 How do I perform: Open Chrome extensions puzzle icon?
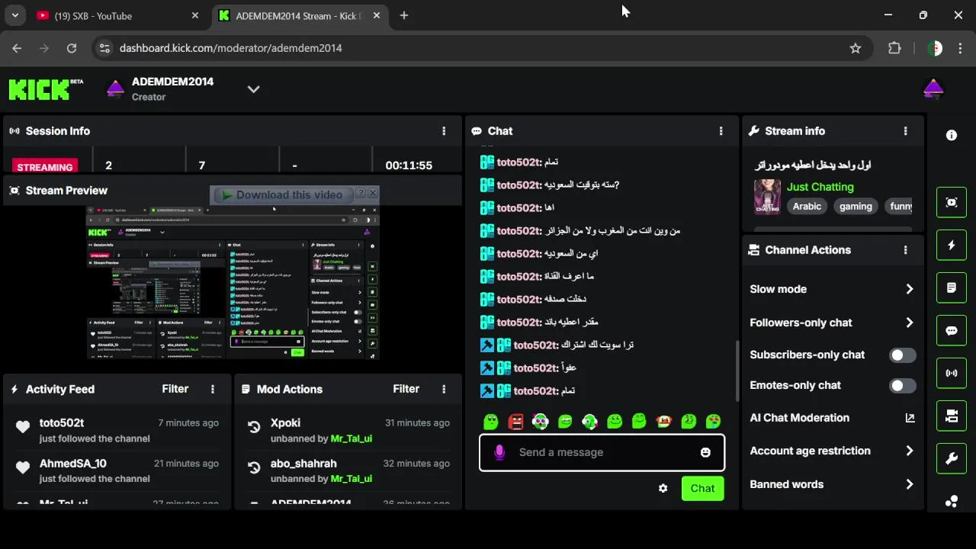click(x=894, y=48)
